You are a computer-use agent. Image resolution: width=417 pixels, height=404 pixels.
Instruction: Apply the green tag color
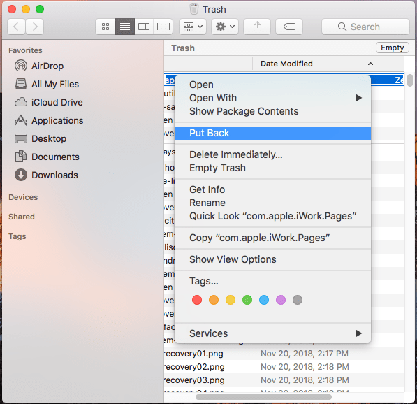coord(247,300)
